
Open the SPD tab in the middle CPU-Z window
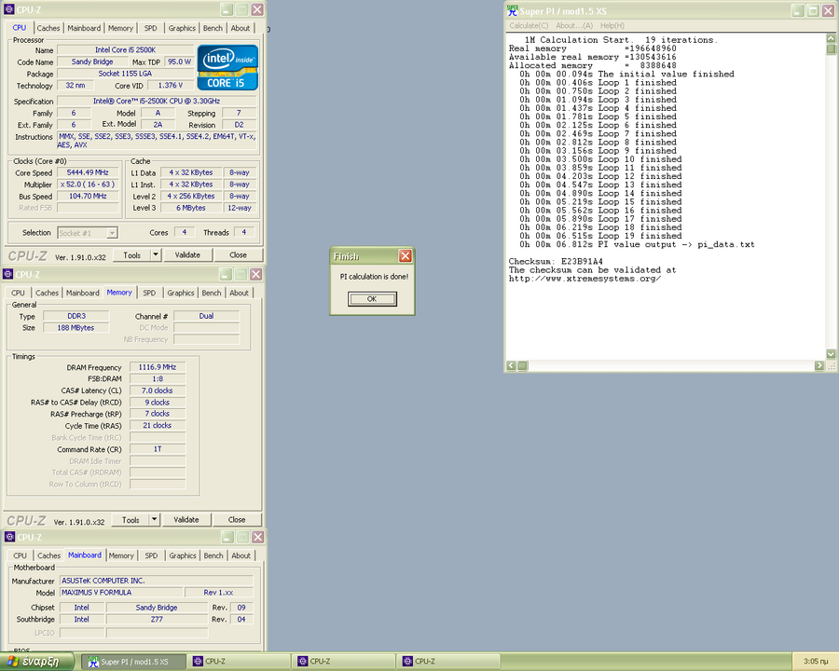[149, 294]
